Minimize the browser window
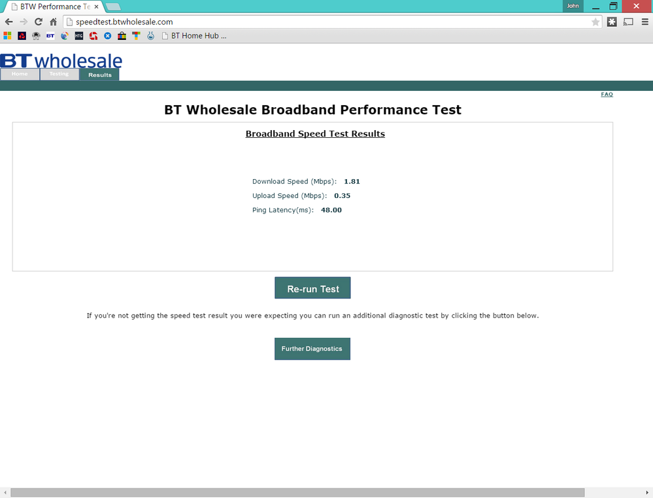653x498 pixels. (596, 7)
